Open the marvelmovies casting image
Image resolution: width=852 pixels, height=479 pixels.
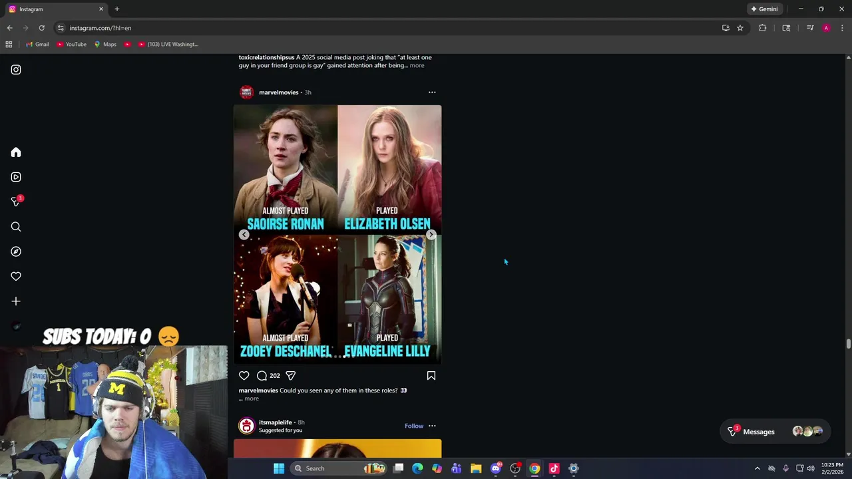click(337, 235)
